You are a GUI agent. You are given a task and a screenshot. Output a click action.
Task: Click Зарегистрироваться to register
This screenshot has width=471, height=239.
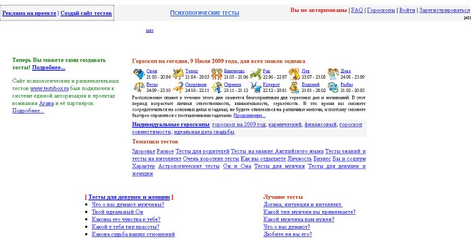pyautogui.click(x=445, y=10)
